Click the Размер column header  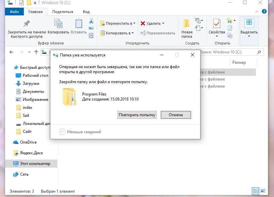coord(239,62)
